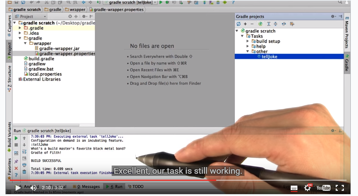This screenshot has width=358, height=196.
Task: Open the Favorites side tab
Action: point(9,169)
